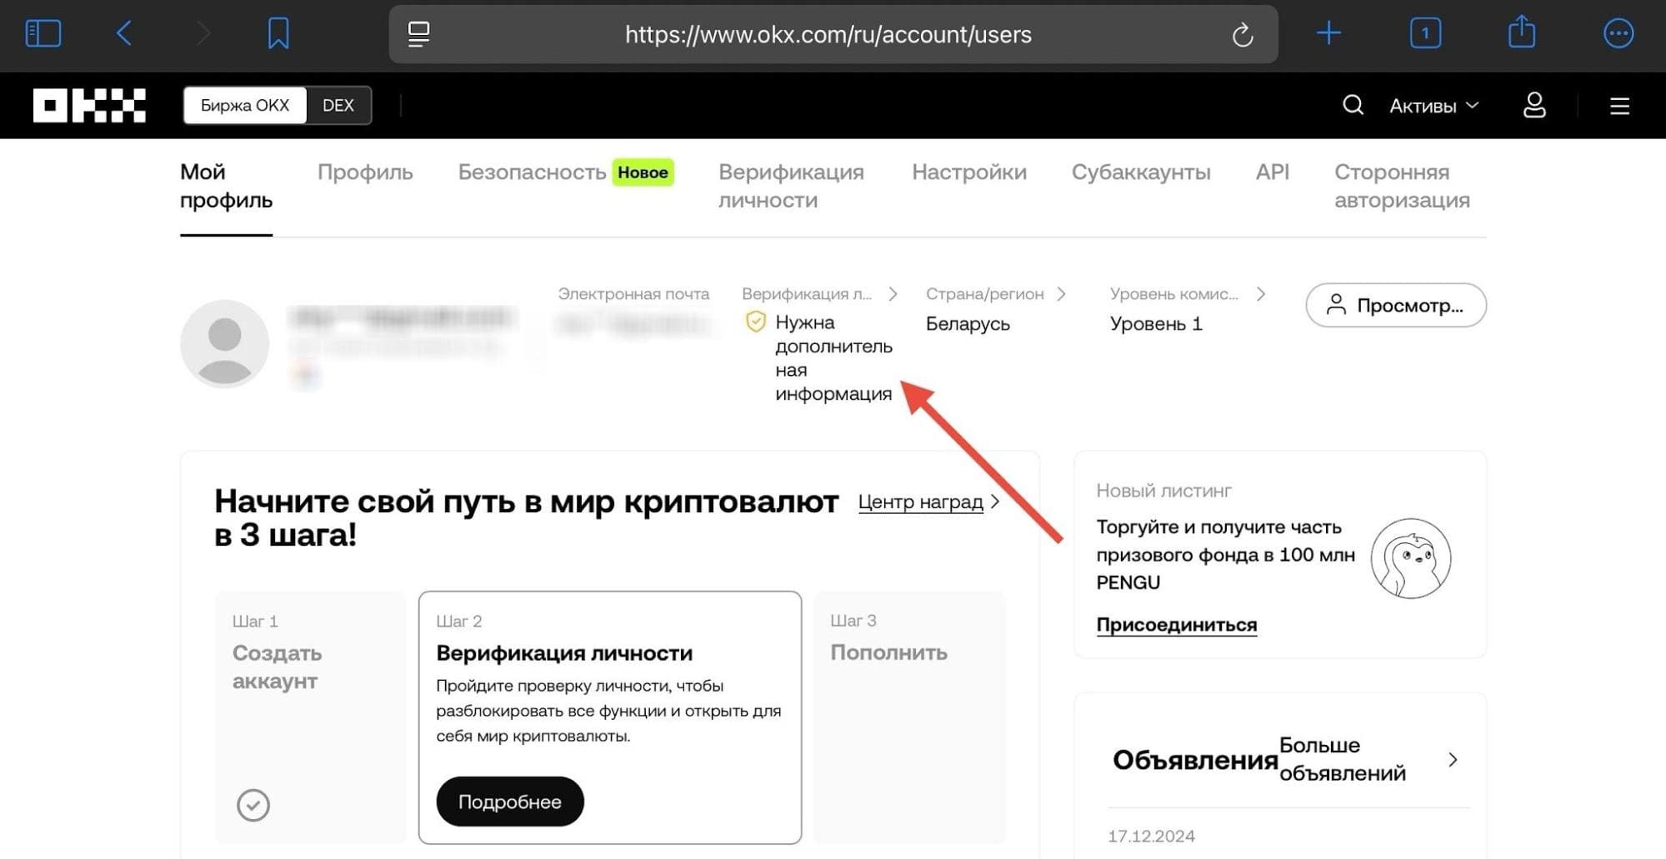
Task: Open the browser share icon
Action: [x=1522, y=32]
